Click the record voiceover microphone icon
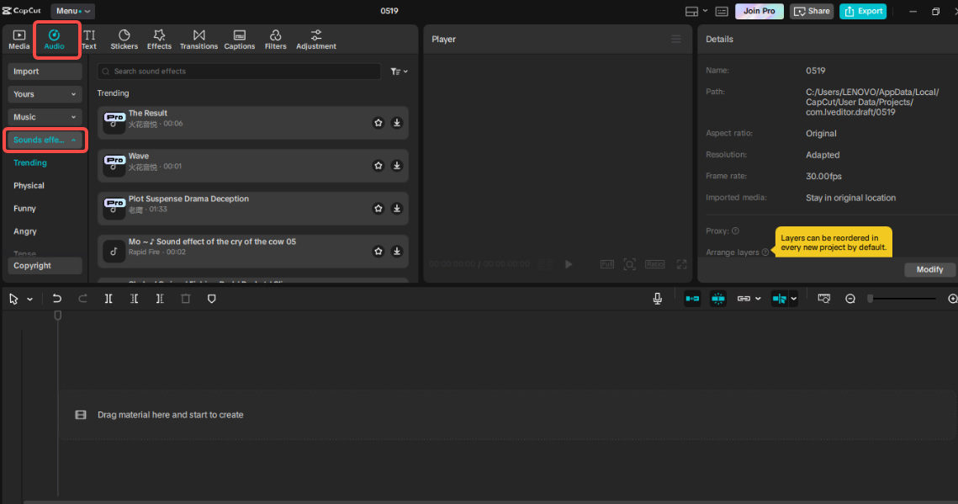958x504 pixels. pos(658,299)
